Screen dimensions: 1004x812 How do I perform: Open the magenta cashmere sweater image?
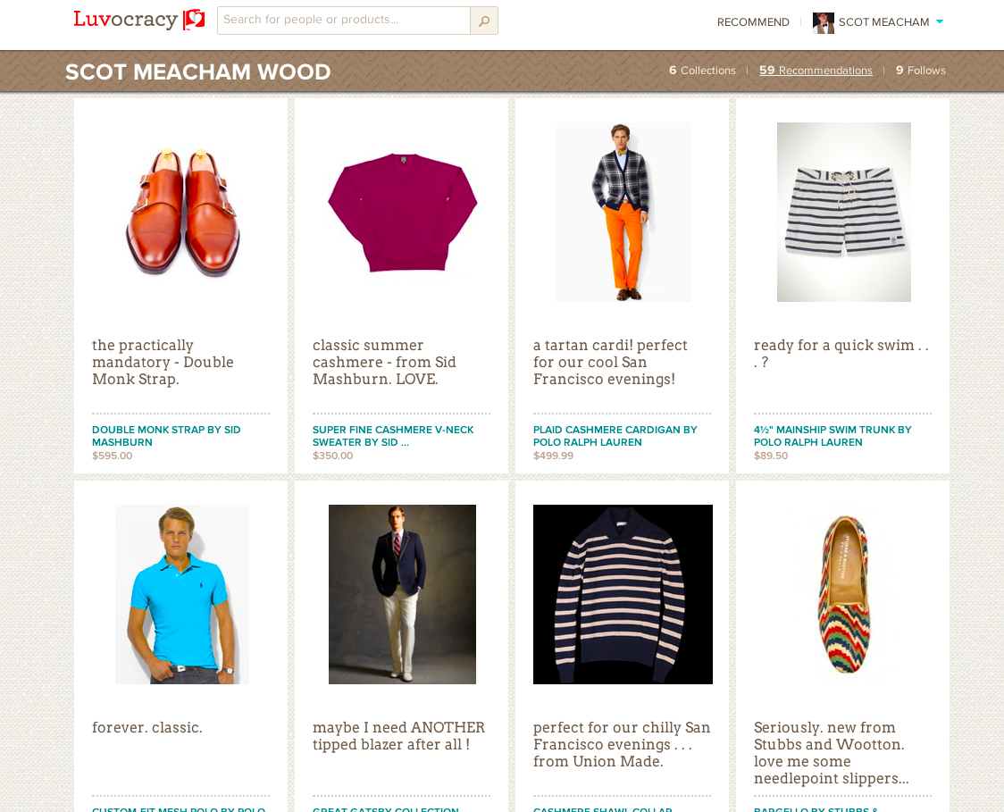(402, 213)
